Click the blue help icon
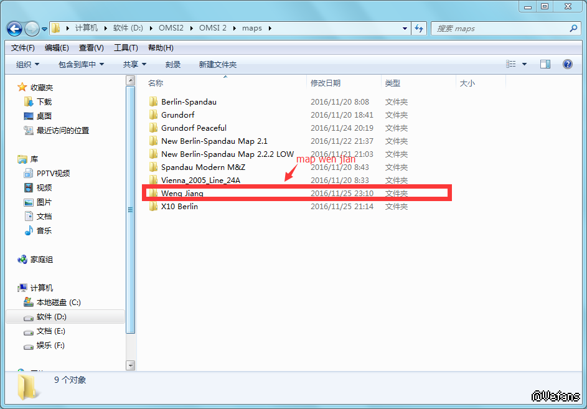587x409 pixels. (x=568, y=64)
